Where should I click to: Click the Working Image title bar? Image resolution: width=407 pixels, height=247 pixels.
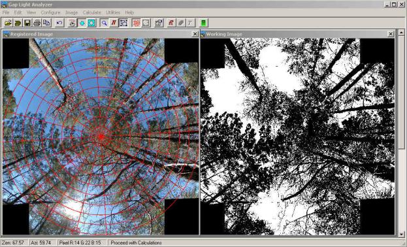(x=297, y=34)
